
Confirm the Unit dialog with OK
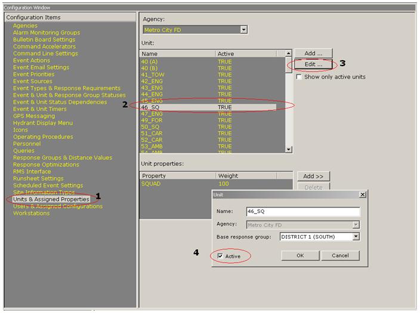[300, 255]
